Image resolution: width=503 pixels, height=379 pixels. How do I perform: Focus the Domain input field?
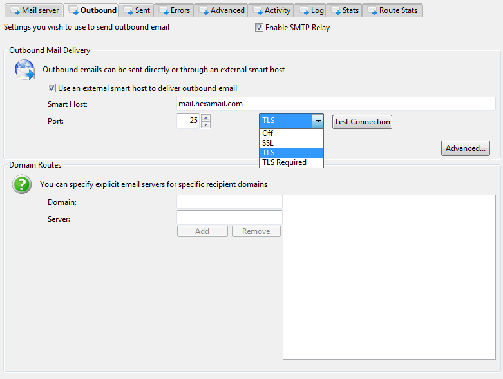coord(229,202)
